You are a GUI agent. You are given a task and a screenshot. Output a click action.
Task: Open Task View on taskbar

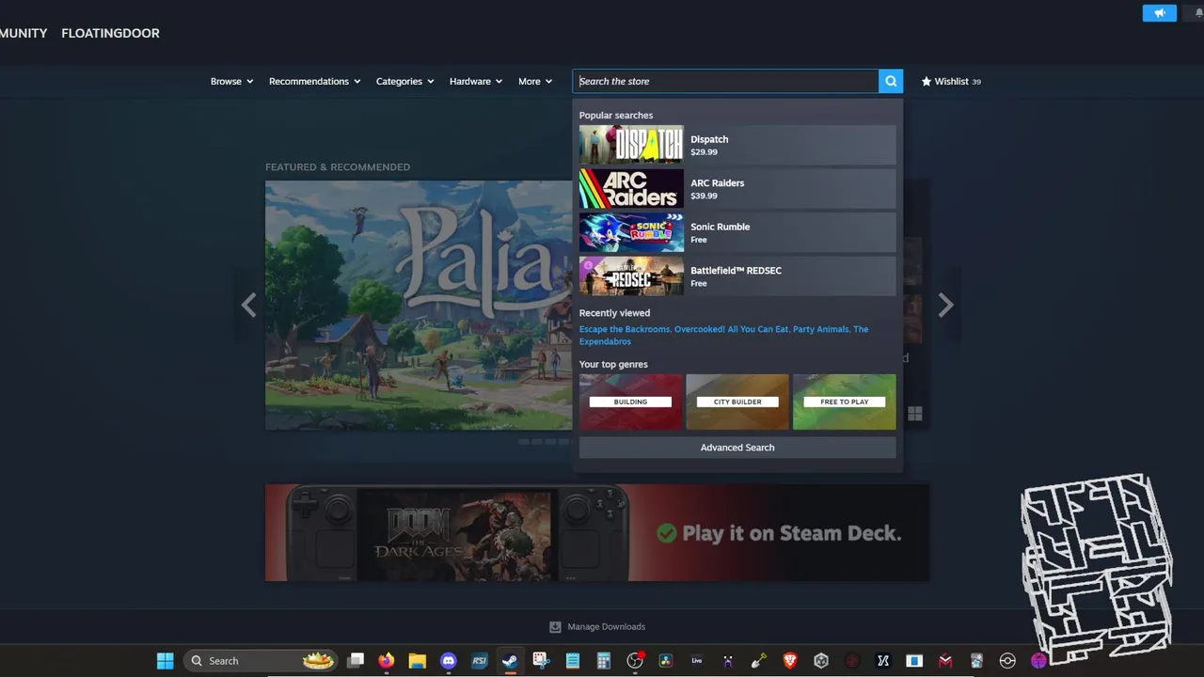pyautogui.click(x=356, y=661)
